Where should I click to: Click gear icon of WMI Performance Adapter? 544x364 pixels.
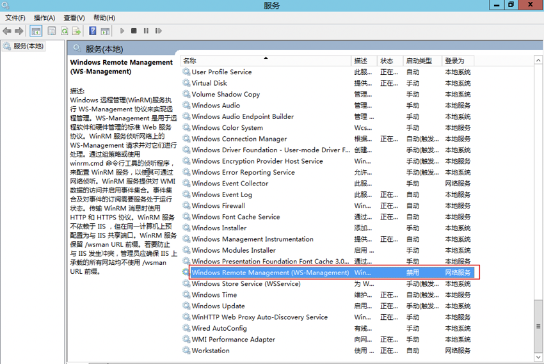[x=186, y=340]
